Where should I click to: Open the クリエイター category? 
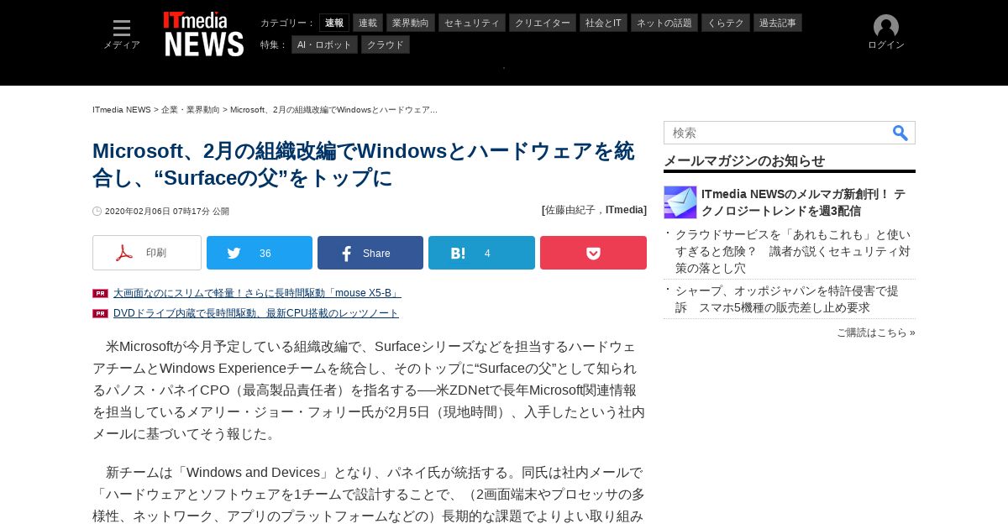coord(543,23)
